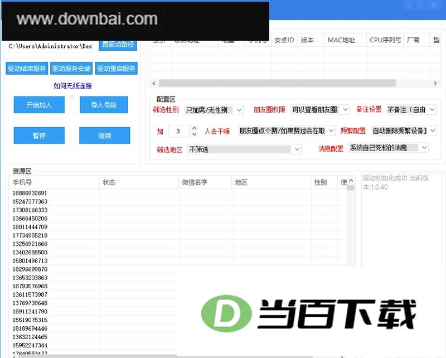446x358 pixels.
Task: Click the 暂停 button
Action: [39, 136]
